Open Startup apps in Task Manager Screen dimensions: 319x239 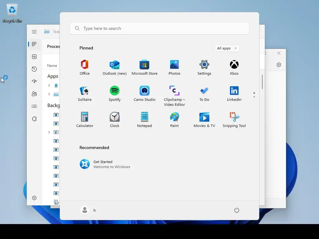[34, 82]
